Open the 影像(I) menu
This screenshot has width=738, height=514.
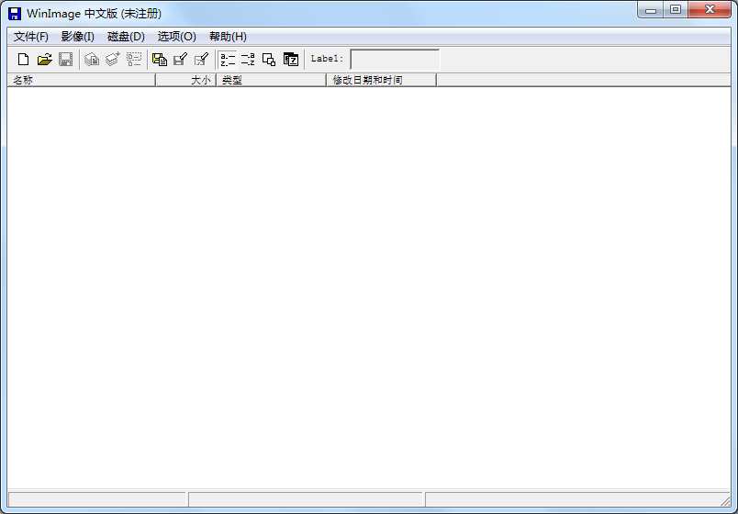point(78,37)
